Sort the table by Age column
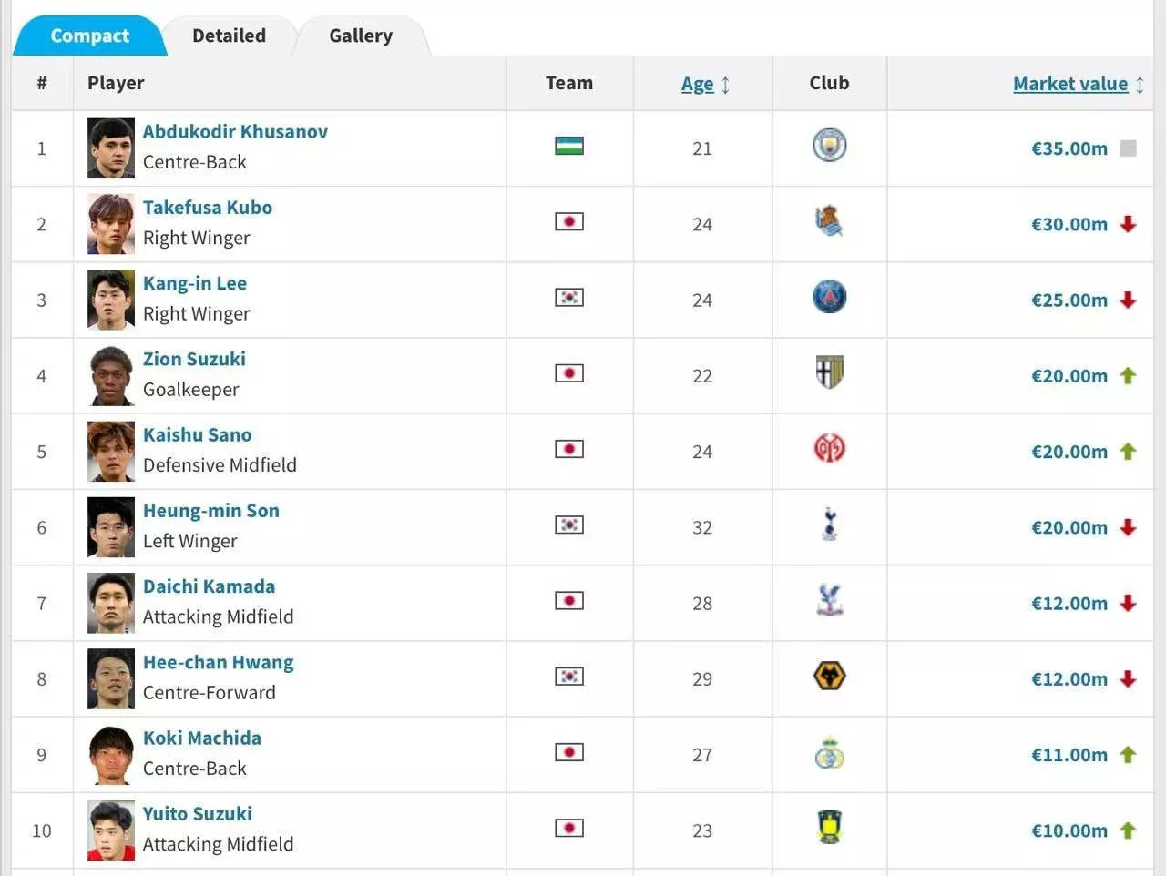 coord(698,84)
